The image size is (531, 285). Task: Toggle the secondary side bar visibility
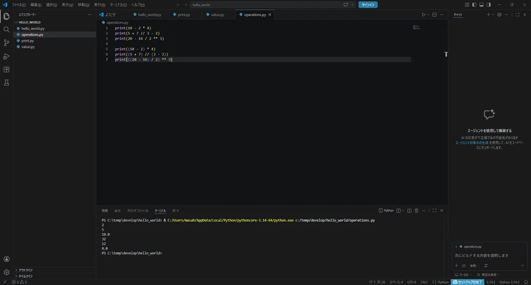pos(489,5)
